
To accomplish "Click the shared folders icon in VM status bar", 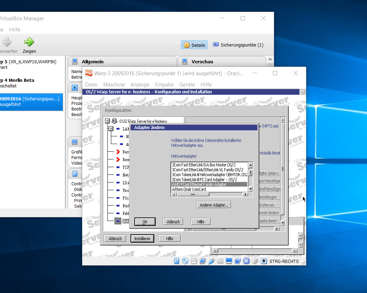I will coord(220,261).
